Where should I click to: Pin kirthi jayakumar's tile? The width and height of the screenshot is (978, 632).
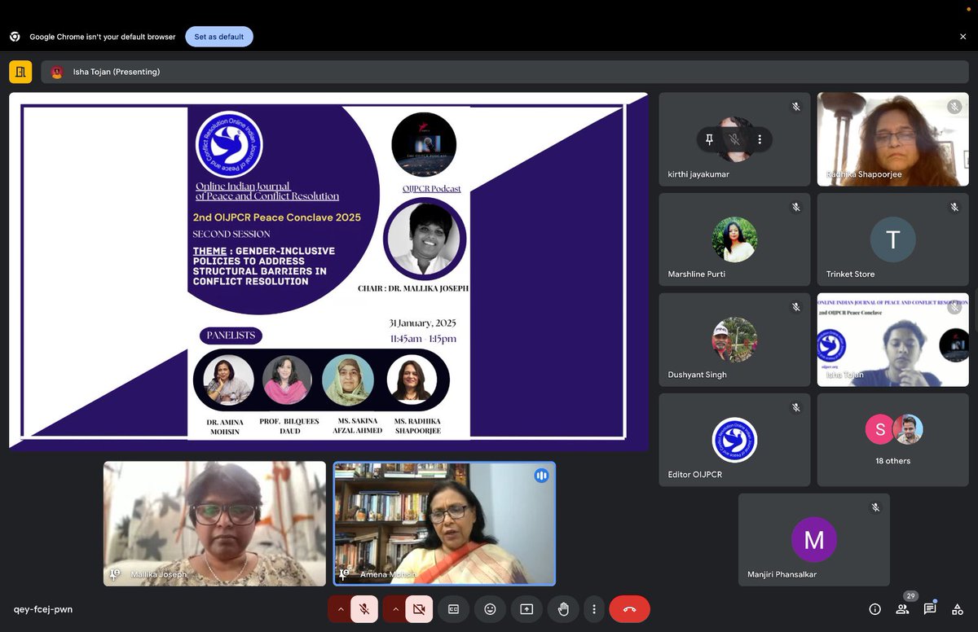709,139
